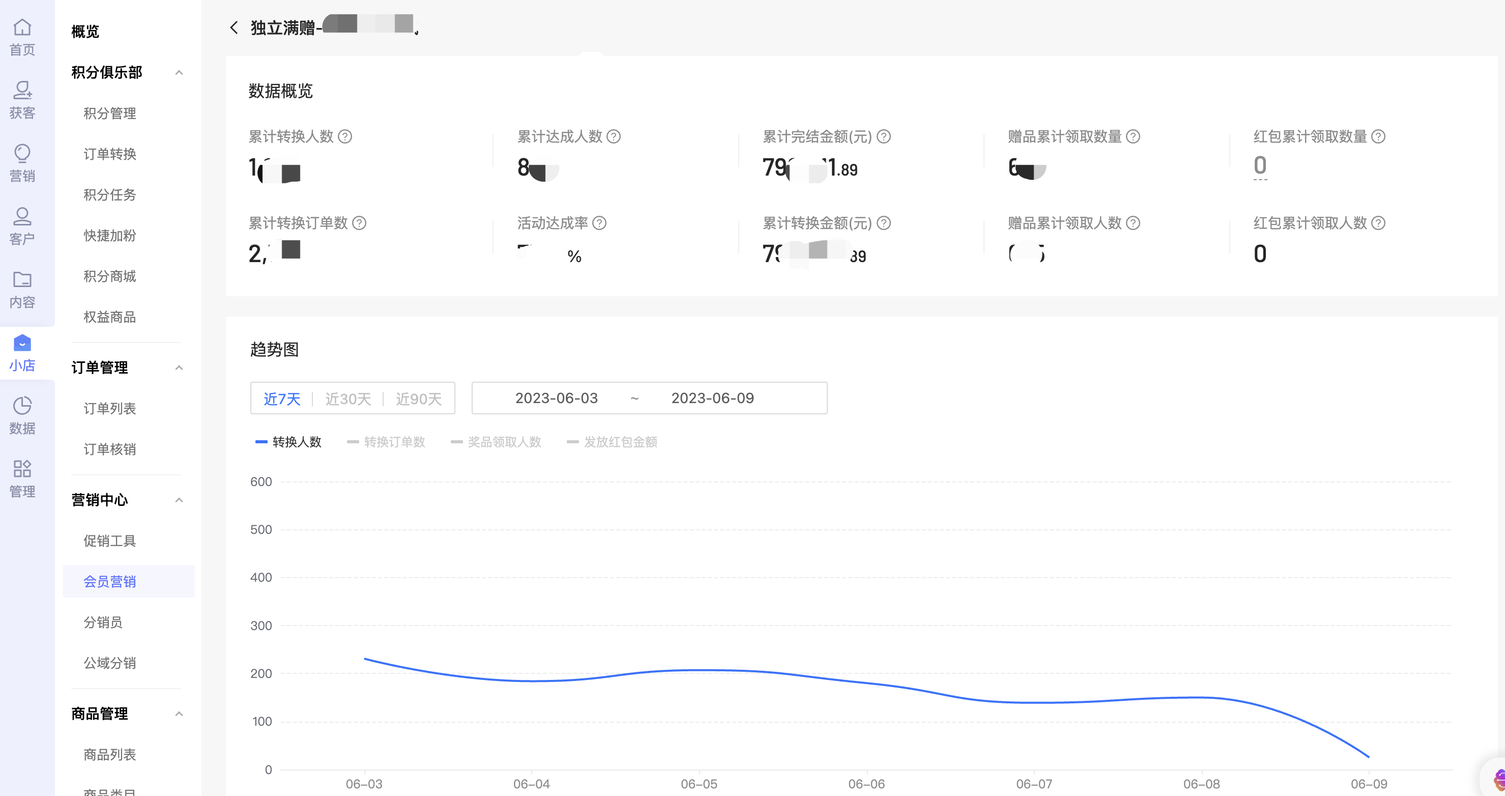
Task: Click help icon next to 累计达成人数
Action: pos(614,137)
